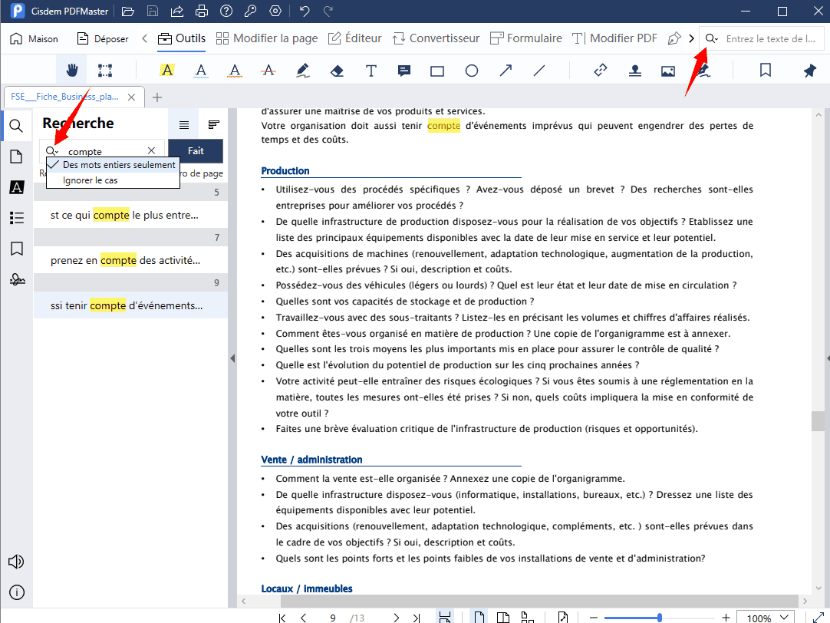Click in the top 'Entrez le texte' search field
Viewport: 830px width, 623px height.
[x=770, y=38]
